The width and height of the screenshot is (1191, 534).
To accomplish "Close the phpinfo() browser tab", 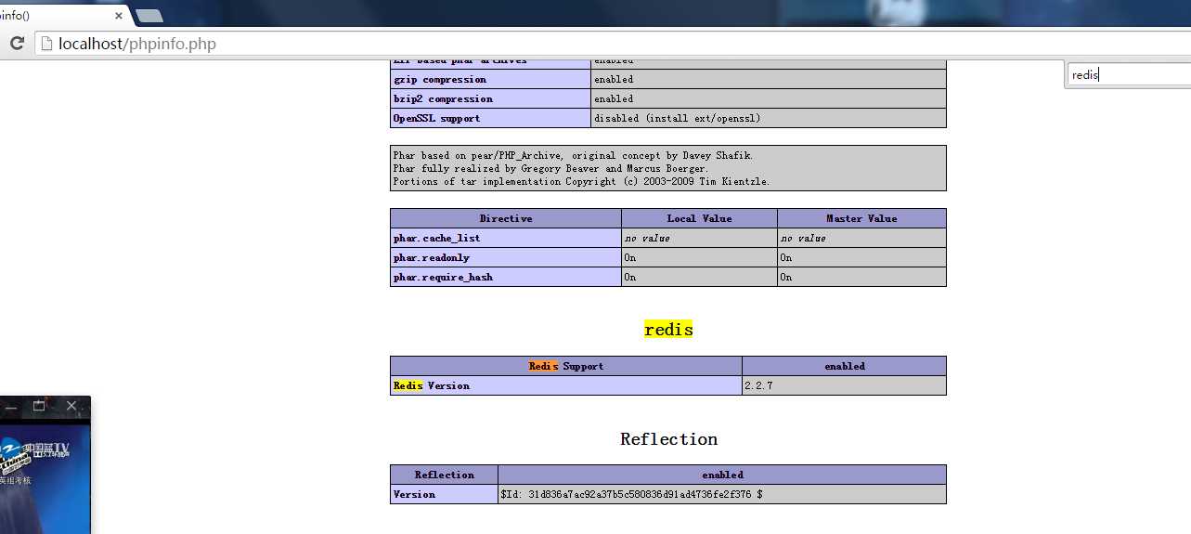I will (119, 15).
